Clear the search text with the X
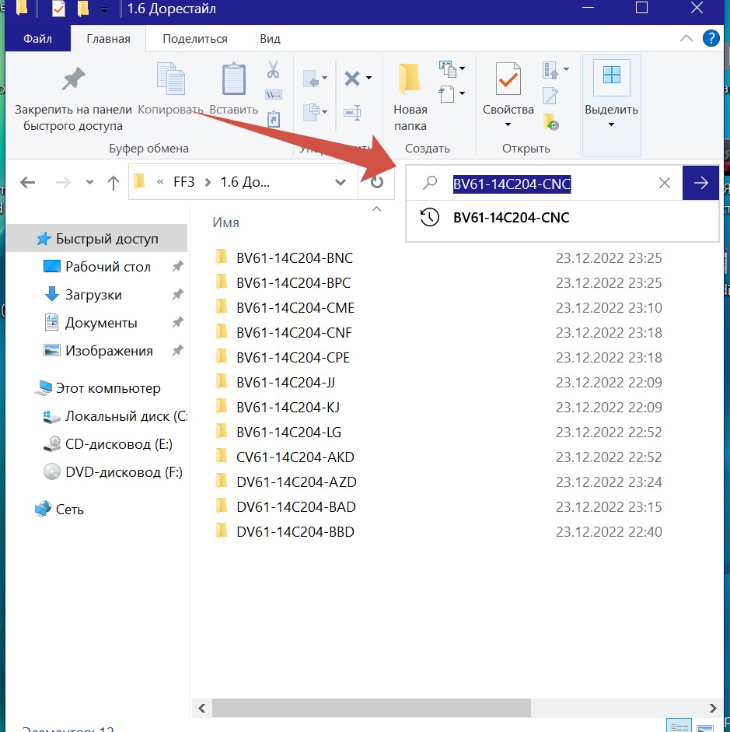 (664, 184)
